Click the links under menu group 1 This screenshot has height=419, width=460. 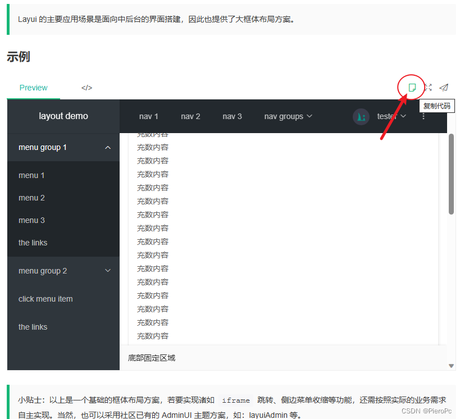tap(63, 243)
